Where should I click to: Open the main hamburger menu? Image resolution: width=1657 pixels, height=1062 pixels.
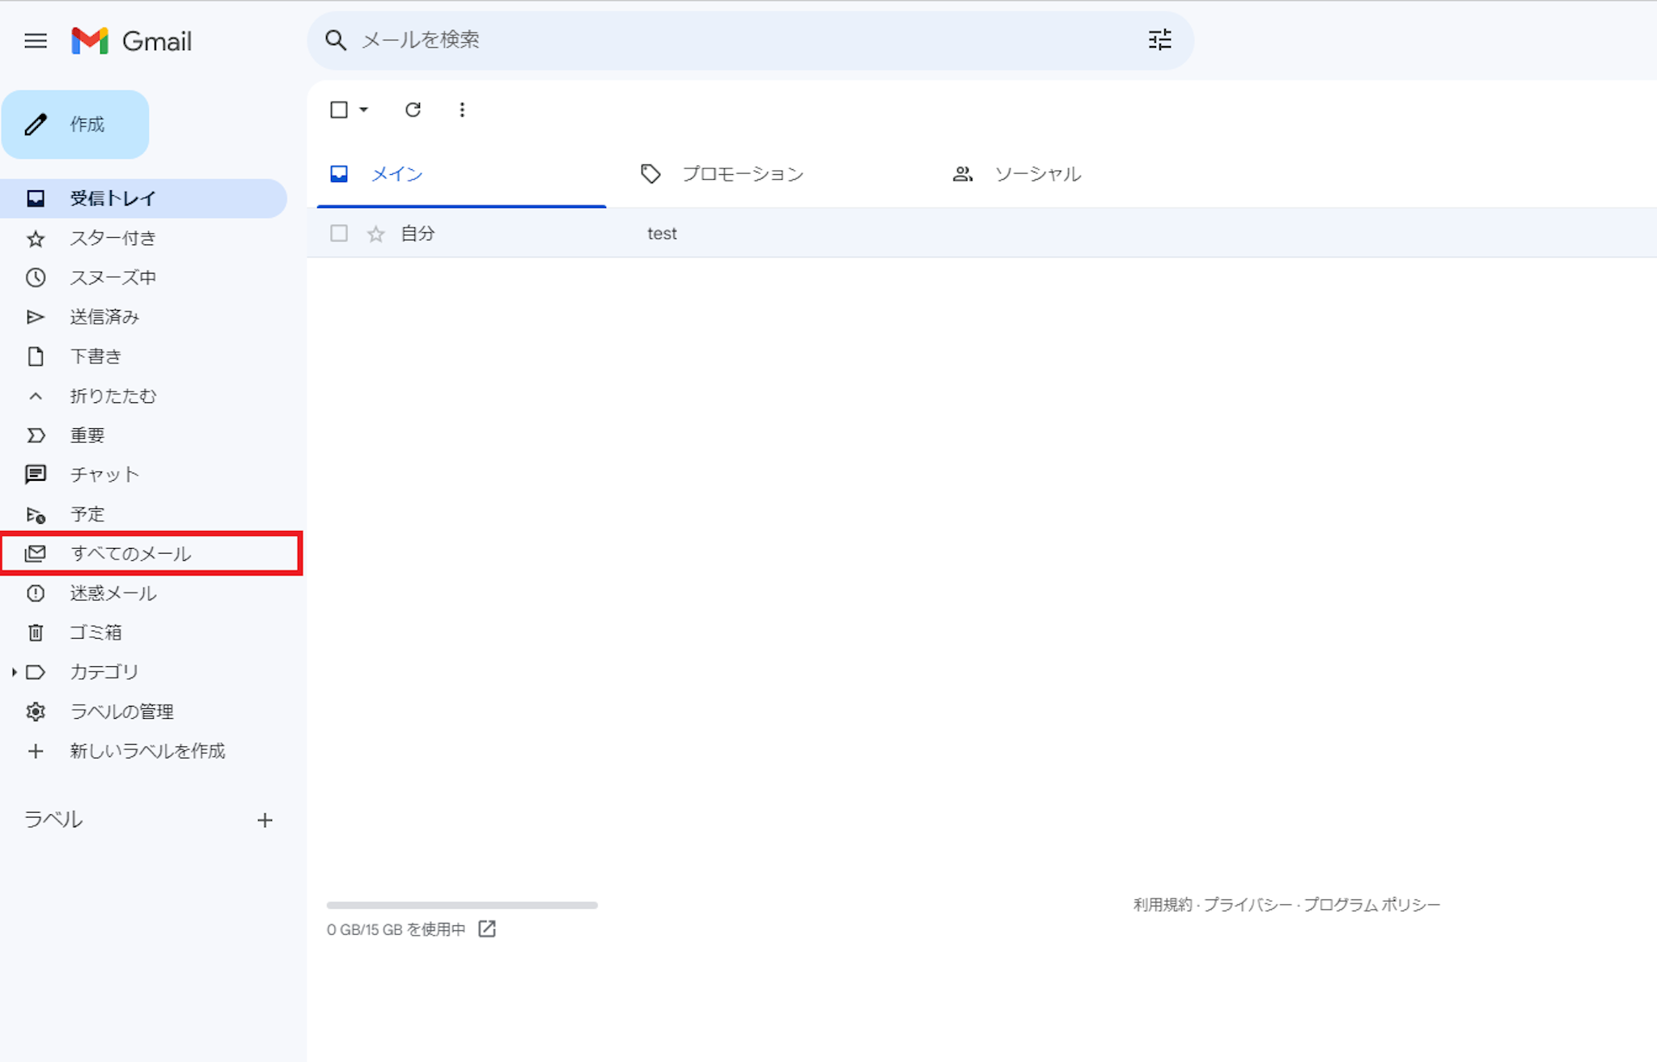36,40
